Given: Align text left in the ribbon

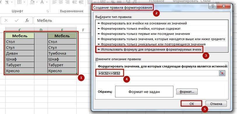Looking at the screenshot, I should click(54, 2).
